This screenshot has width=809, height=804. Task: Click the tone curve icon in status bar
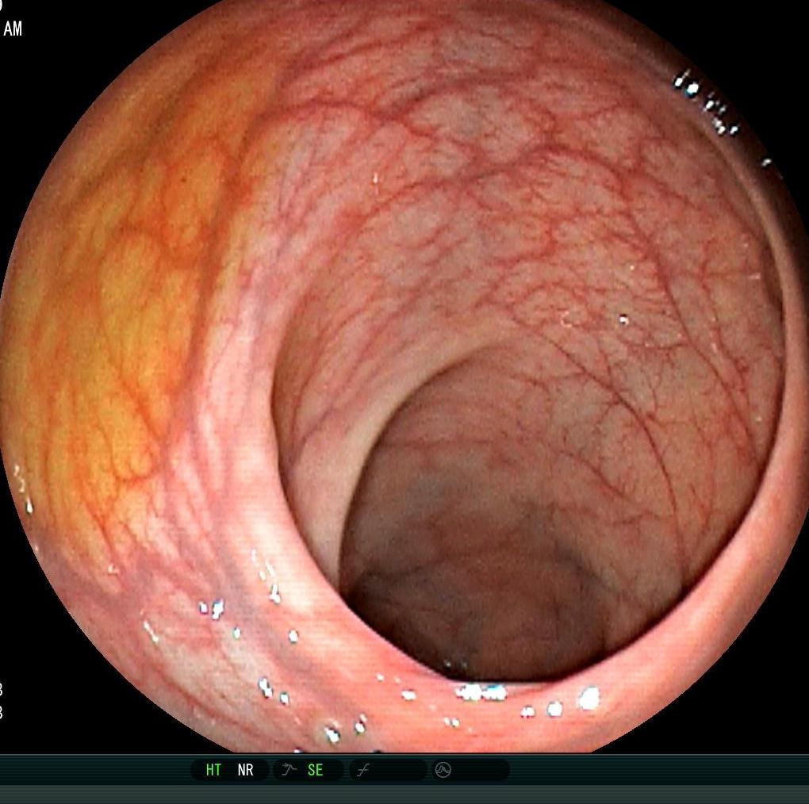[x=364, y=771]
